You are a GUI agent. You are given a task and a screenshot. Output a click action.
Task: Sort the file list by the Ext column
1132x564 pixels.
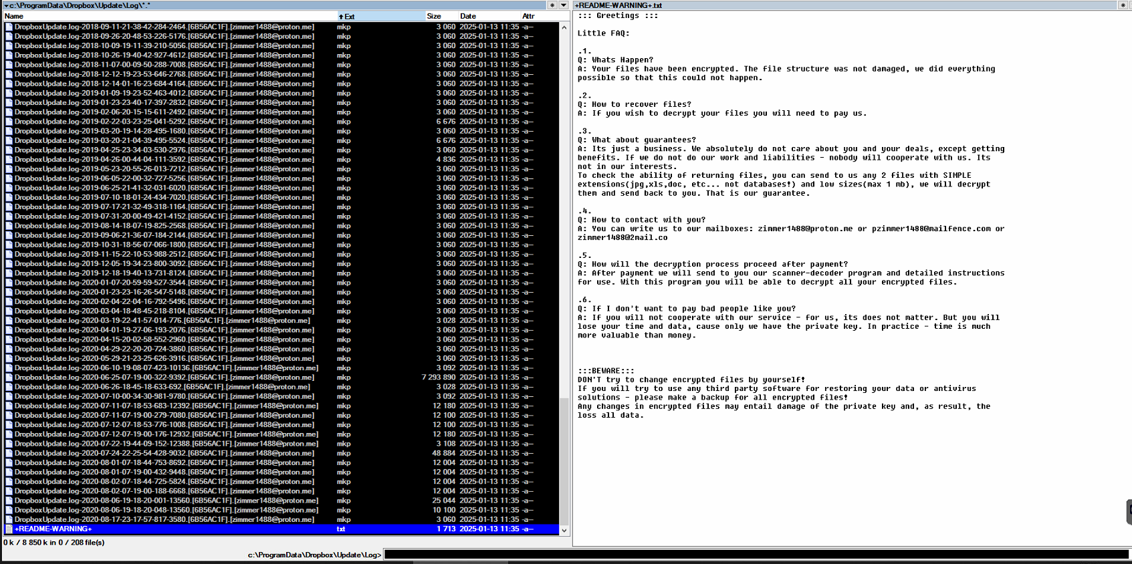[x=380, y=16]
